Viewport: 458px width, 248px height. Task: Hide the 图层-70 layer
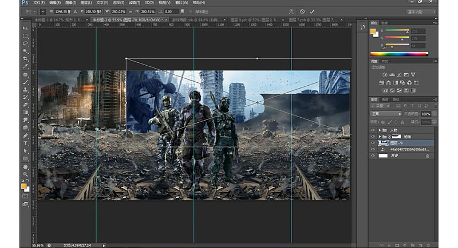tap(373, 143)
